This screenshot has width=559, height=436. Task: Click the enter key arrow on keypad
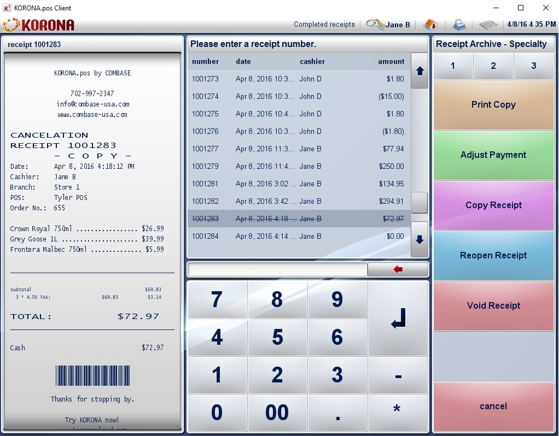[x=398, y=319]
